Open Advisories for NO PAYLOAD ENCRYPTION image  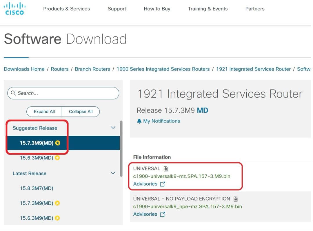tap(145, 214)
